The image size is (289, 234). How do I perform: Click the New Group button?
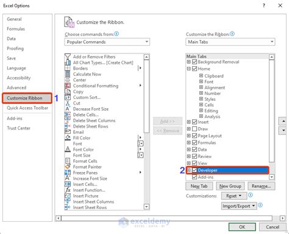pyautogui.click(x=230, y=186)
